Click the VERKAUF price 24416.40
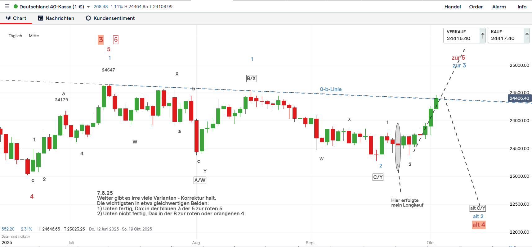This screenshot has height=247, width=532. [x=458, y=39]
